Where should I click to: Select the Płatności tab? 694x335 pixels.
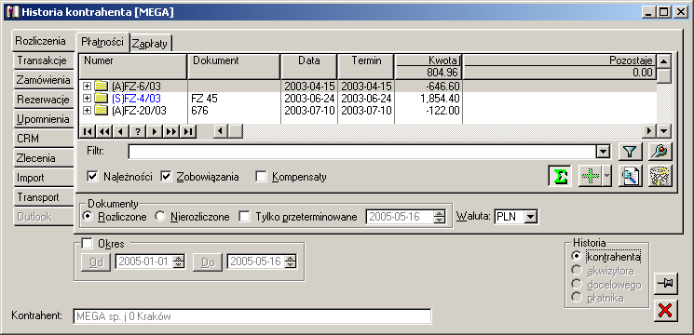[102, 42]
